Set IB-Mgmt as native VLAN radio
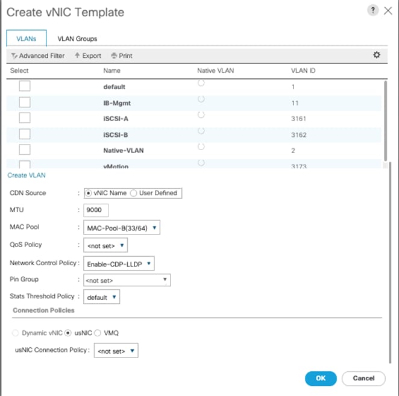Image resolution: width=399 pixels, height=396 pixels. tap(201, 99)
